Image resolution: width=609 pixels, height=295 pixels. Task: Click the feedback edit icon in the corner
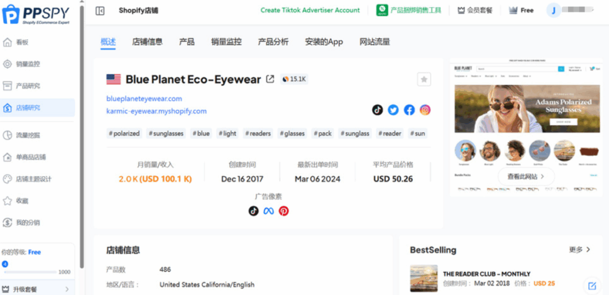[x=592, y=286]
